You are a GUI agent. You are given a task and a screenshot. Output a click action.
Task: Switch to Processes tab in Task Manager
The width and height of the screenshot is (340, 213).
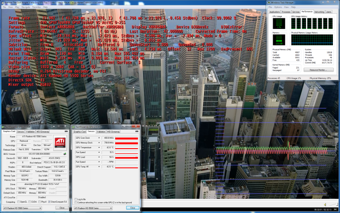[286, 12]
